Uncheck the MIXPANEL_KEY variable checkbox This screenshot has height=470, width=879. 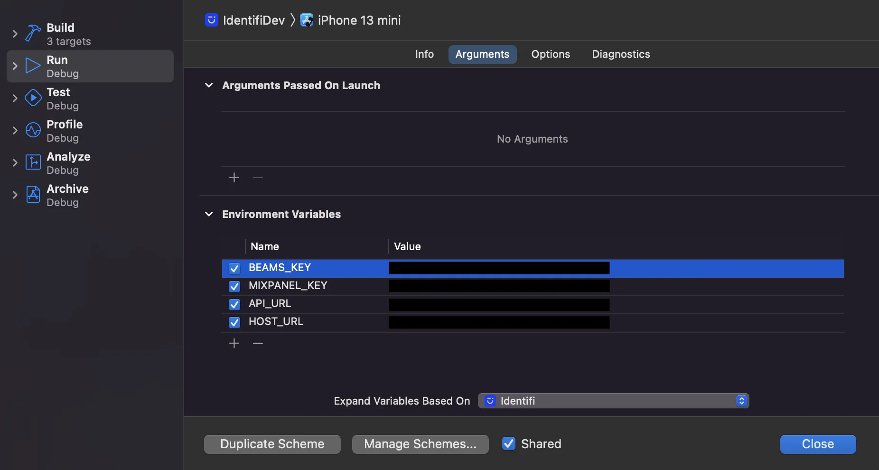[234, 286]
